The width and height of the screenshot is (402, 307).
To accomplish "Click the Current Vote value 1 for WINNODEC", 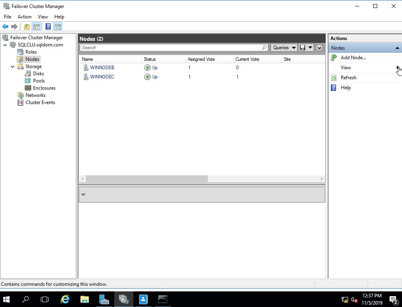I will pyautogui.click(x=237, y=77).
